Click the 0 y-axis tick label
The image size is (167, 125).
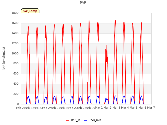[x=18, y=104]
